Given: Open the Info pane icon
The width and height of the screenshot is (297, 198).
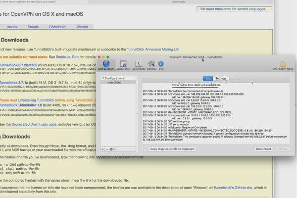Looking at the screenshot, I should [161, 65].
